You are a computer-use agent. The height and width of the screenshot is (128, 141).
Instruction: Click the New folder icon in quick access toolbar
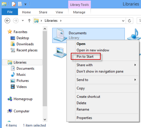[20, 4]
